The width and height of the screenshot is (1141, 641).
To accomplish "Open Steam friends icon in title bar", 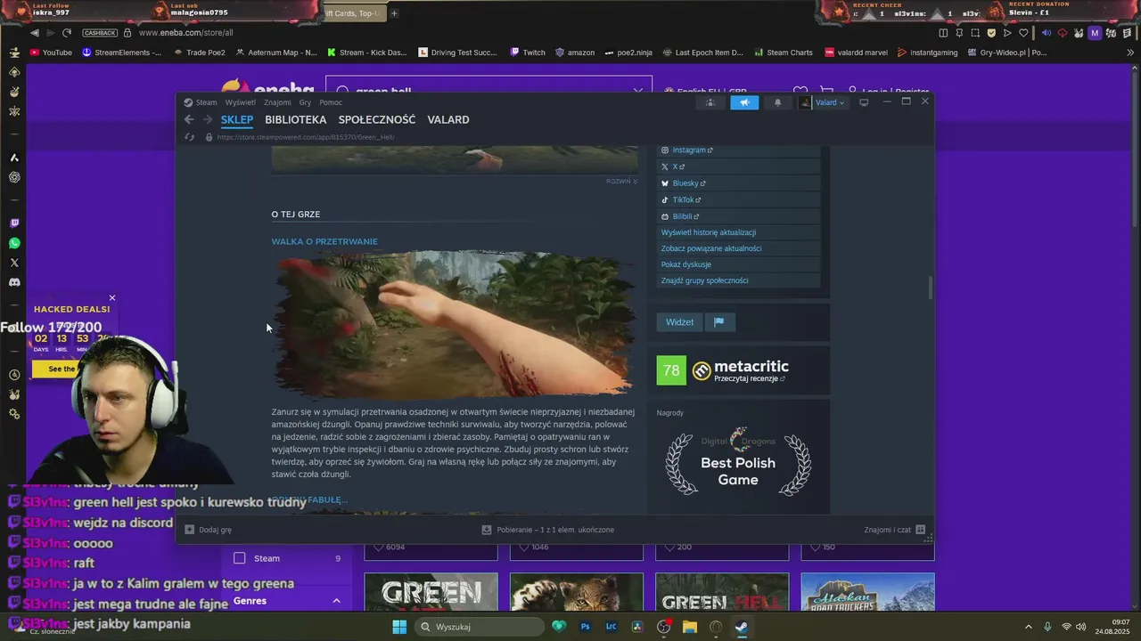I will [x=710, y=102].
